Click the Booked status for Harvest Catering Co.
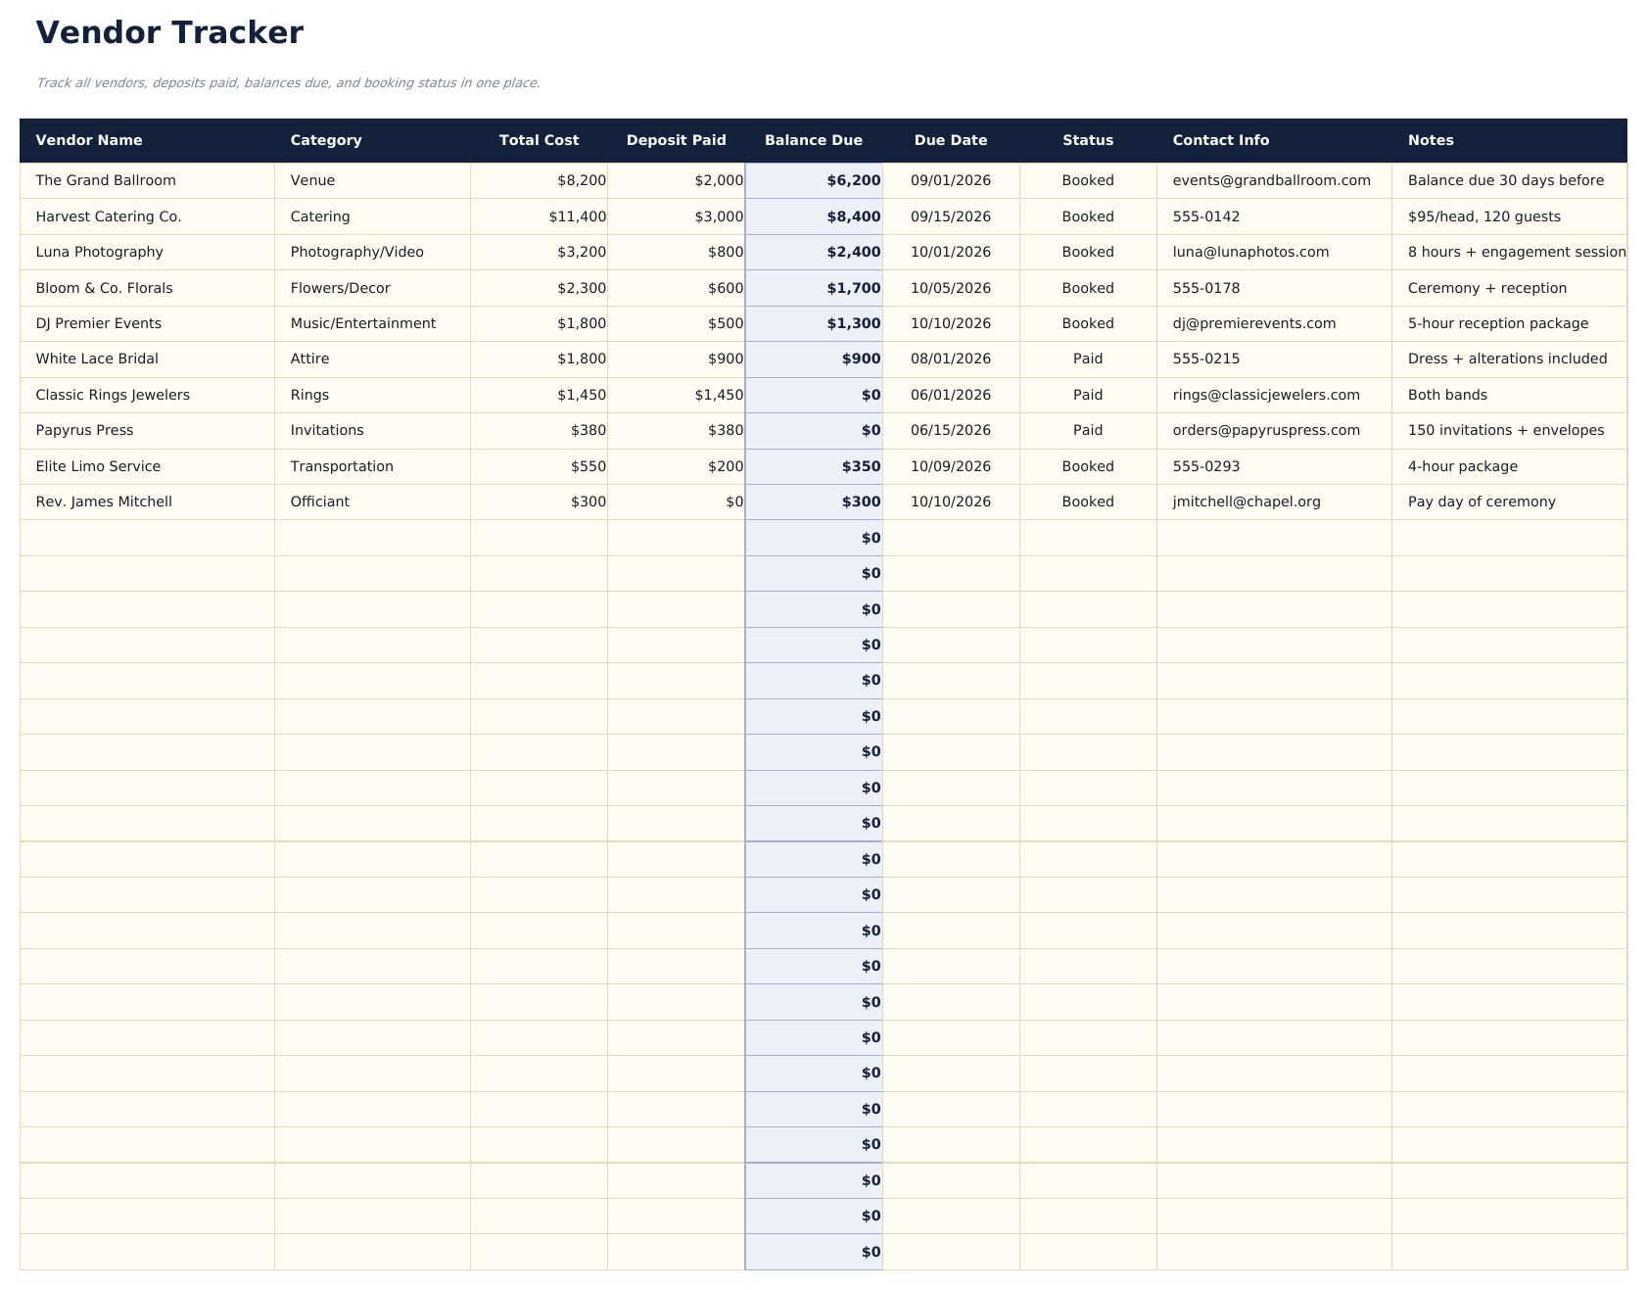The width and height of the screenshot is (1648, 1290). pos(1087,216)
